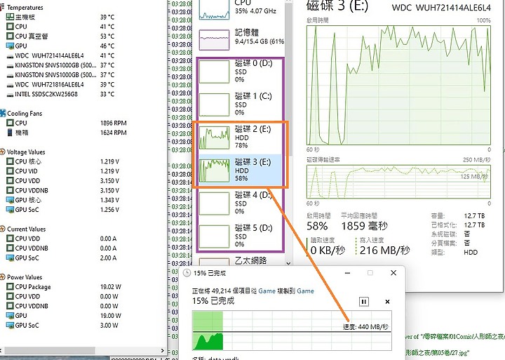
Task: Click the 53 °C CPU 真空管 temperature value
Action: click(x=107, y=36)
